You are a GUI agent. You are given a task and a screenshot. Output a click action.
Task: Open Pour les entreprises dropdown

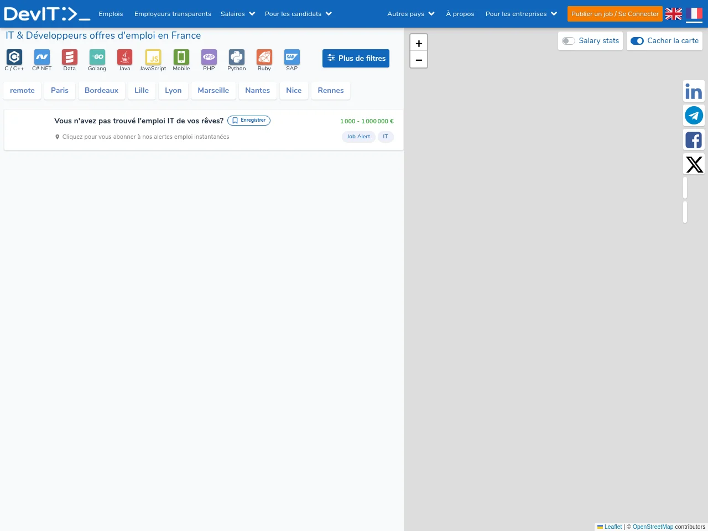coord(521,14)
